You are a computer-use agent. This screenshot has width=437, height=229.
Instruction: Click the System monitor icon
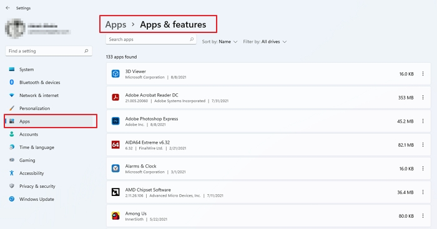12,69
